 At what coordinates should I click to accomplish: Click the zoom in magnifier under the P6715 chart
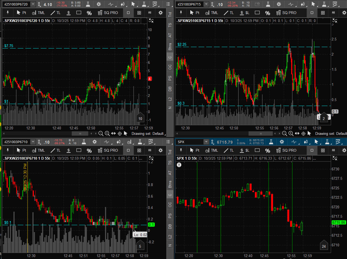point(291,133)
